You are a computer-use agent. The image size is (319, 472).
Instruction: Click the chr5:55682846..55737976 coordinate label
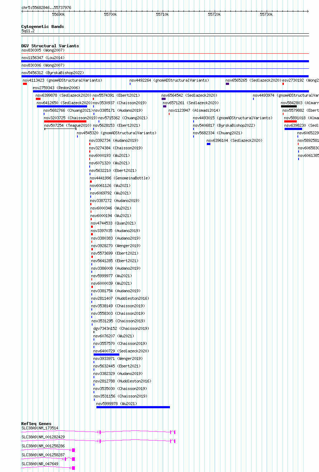(x=46, y=8)
